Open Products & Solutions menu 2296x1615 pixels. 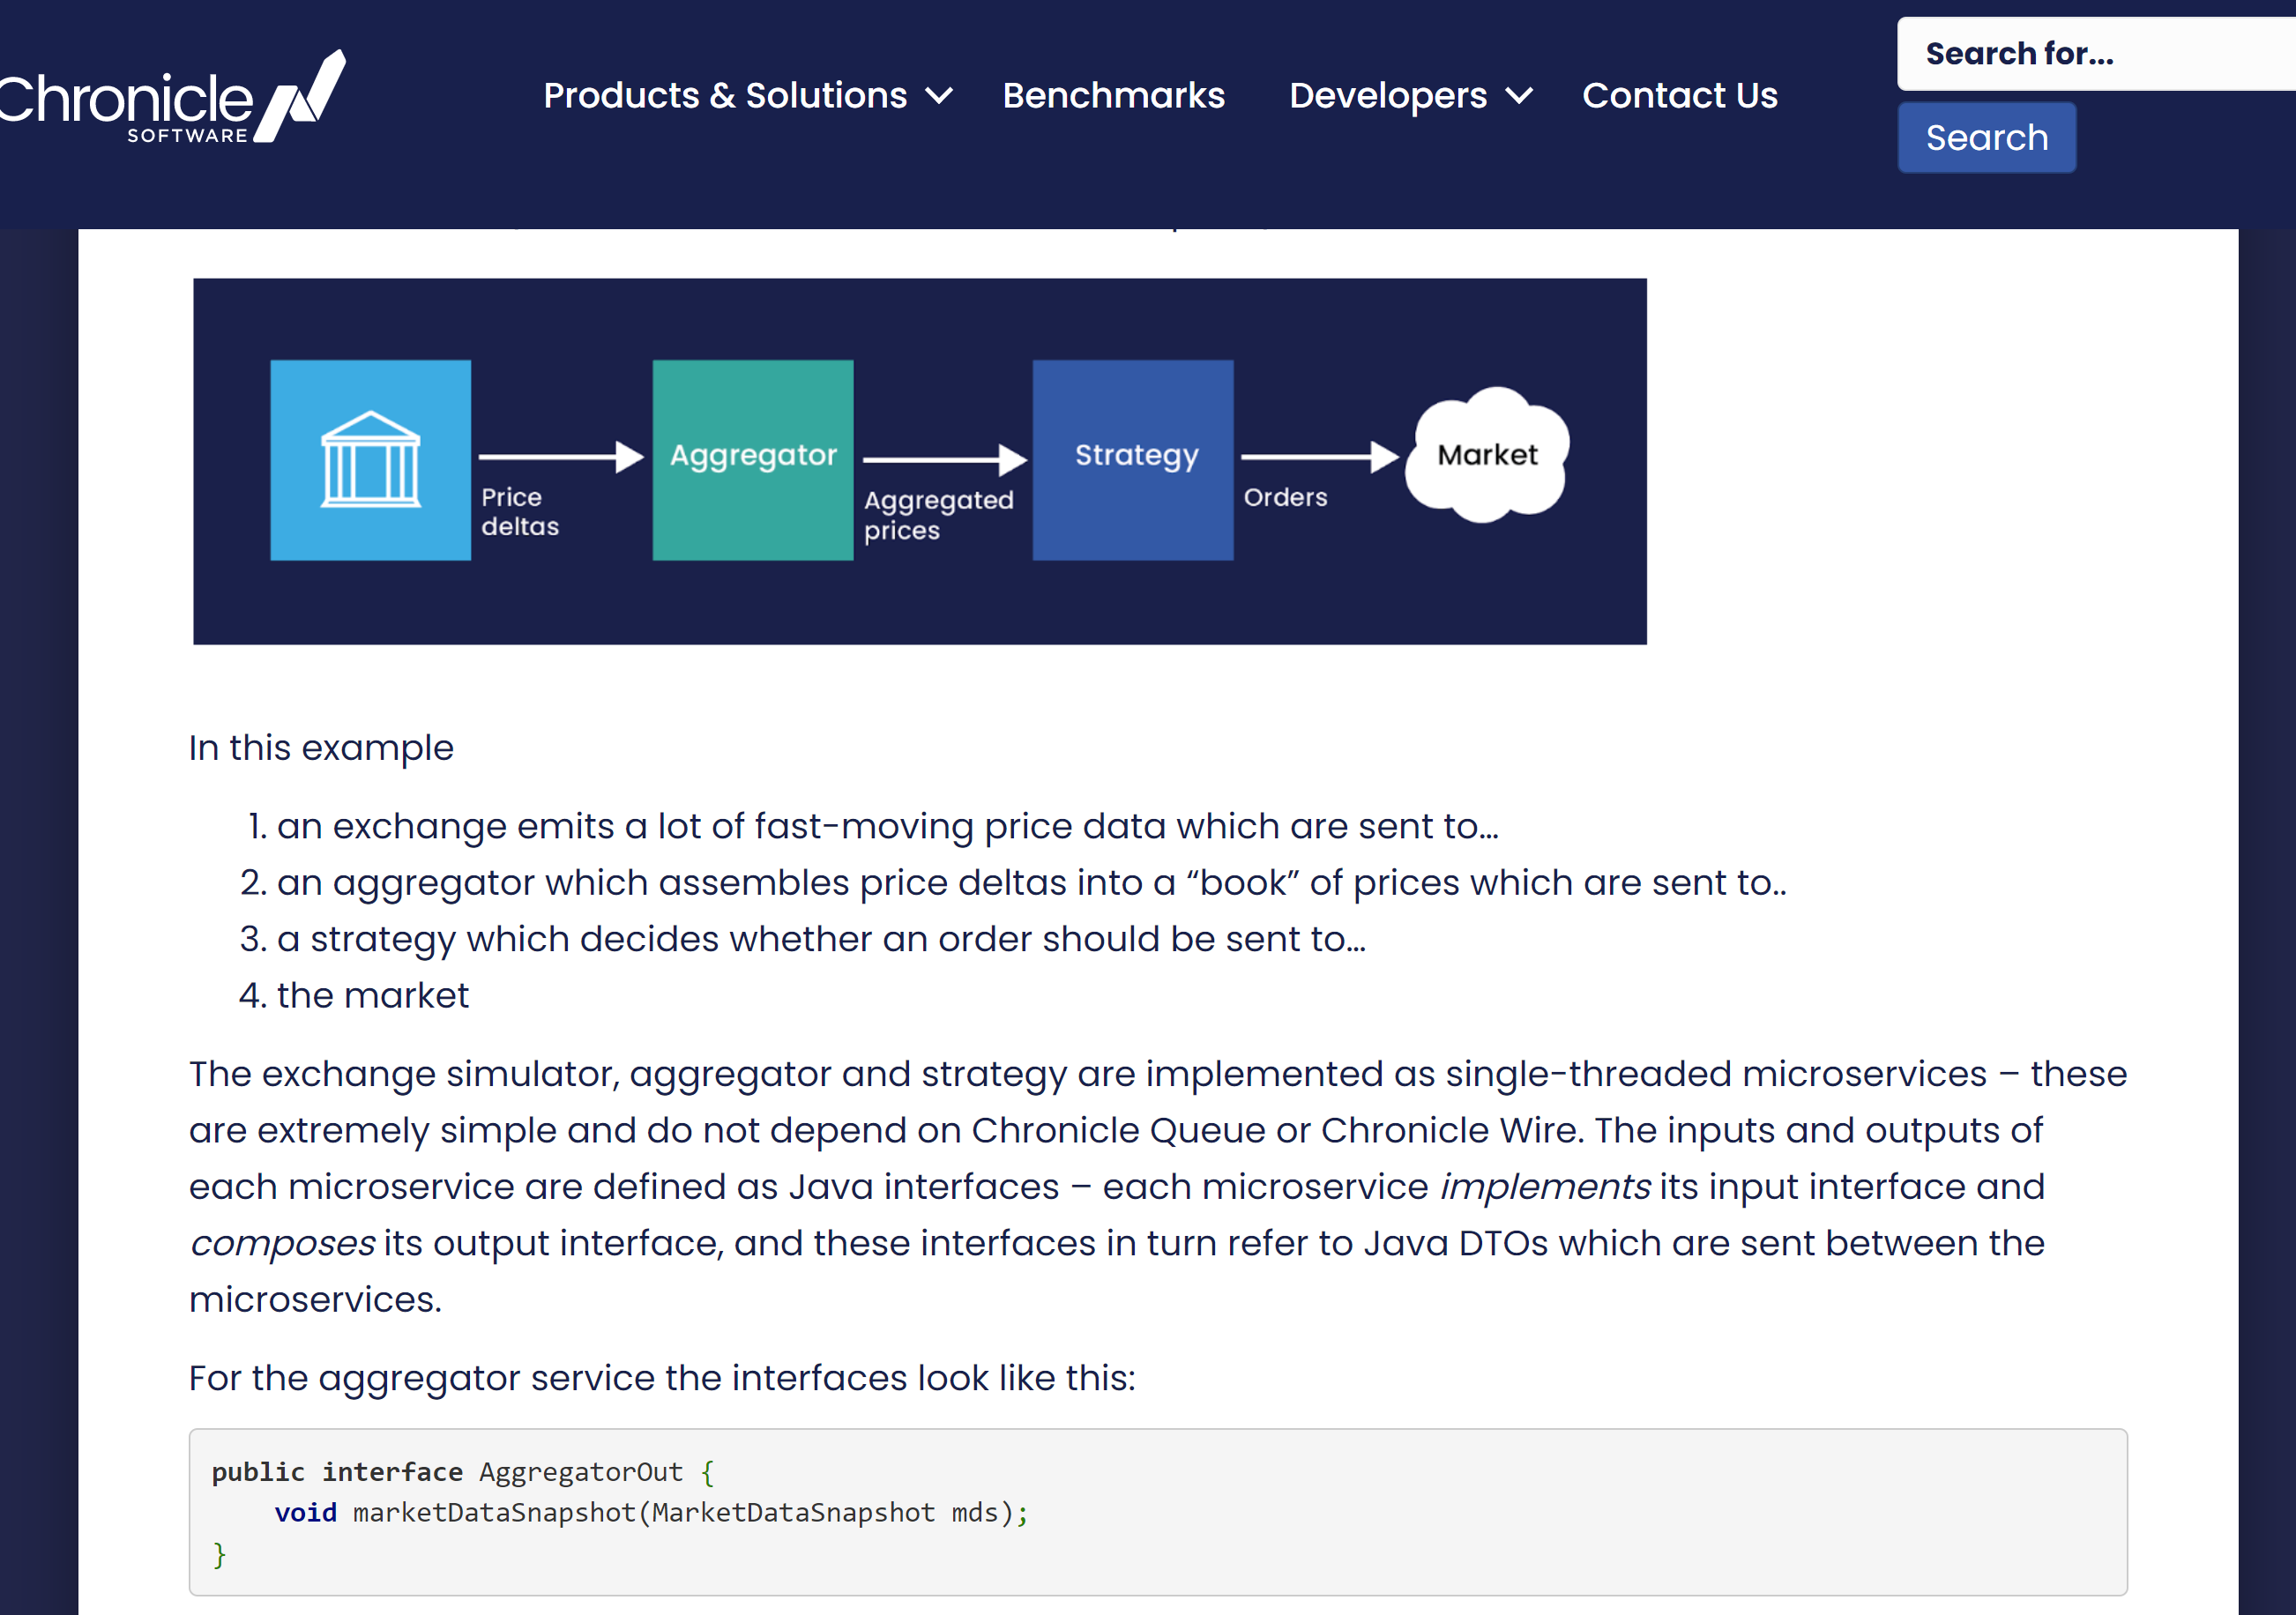click(x=725, y=96)
